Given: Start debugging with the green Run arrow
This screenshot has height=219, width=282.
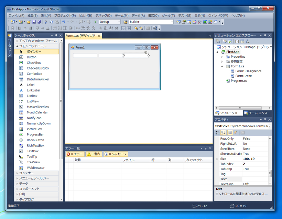Looking at the screenshot, I should pyautogui.click(x=95, y=22).
